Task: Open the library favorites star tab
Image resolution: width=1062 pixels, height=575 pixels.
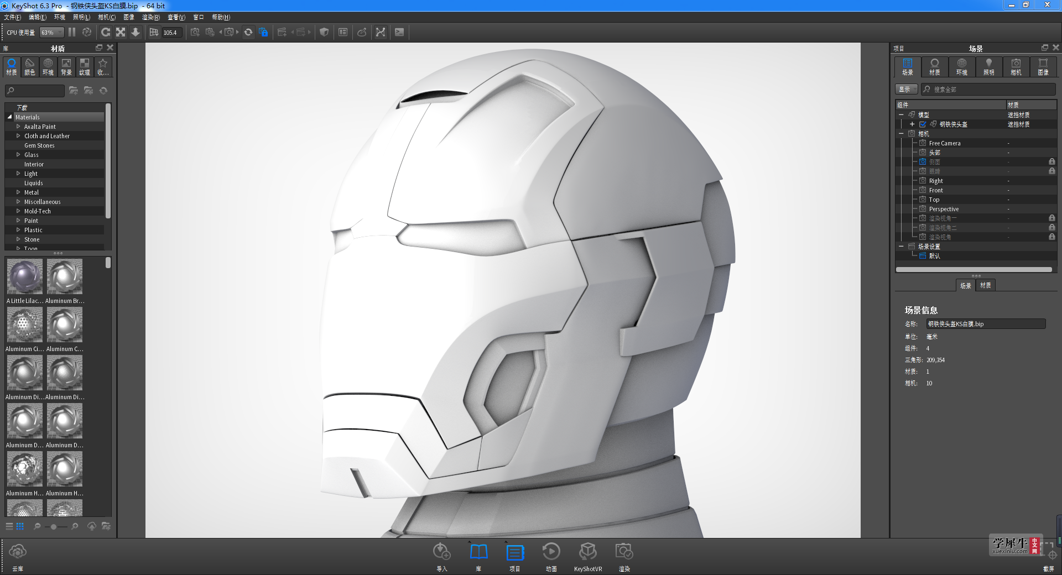Action: 103,67
